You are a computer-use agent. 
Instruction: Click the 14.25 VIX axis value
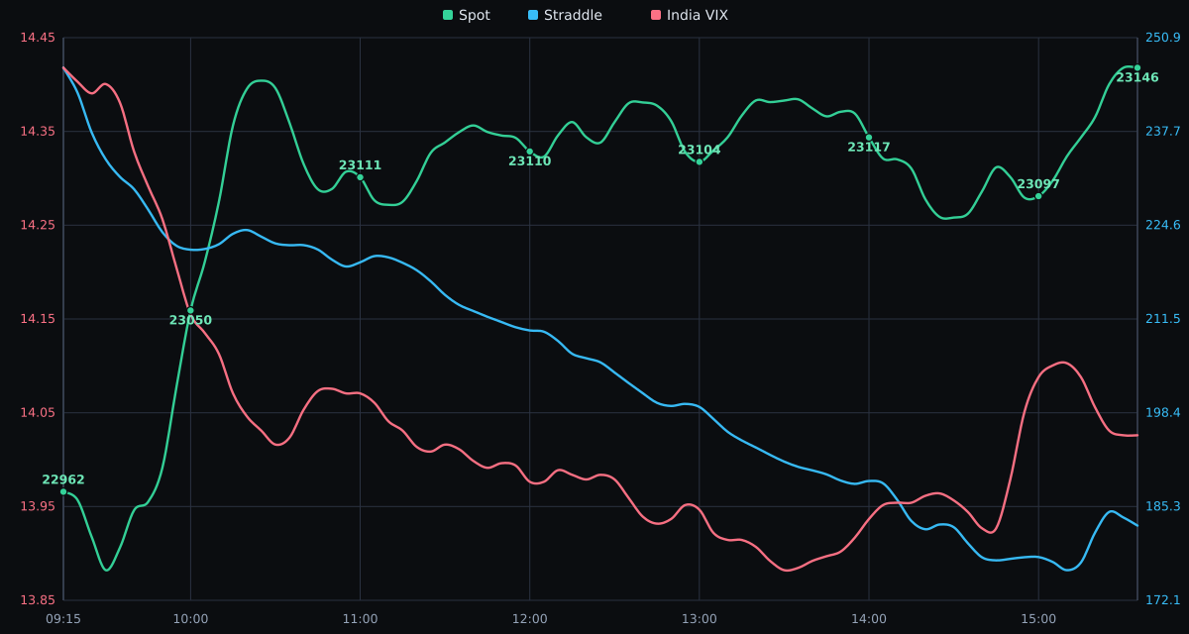click(38, 225)
